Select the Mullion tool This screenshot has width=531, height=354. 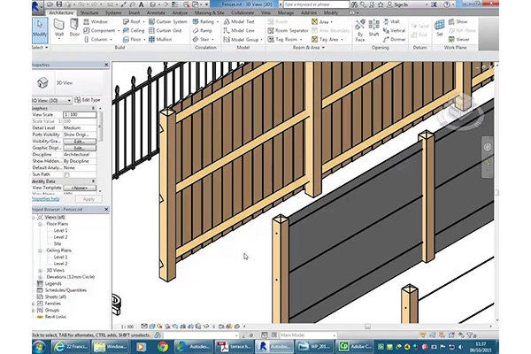click(x=160, y=39)
